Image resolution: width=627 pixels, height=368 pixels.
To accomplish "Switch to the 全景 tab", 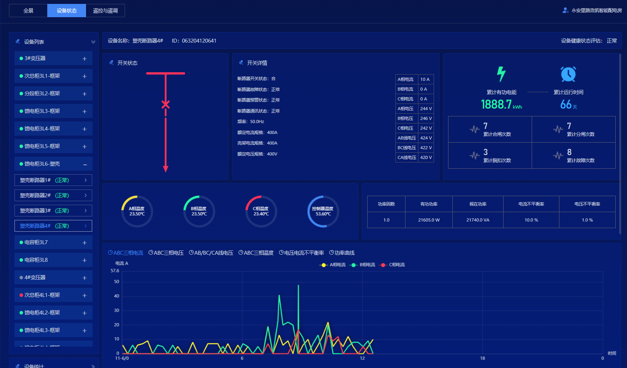I will [x=28, y=11].
